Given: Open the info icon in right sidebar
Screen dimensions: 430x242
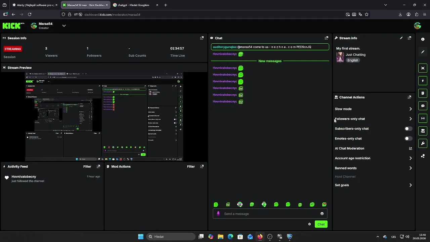Looking at the screenshot, I should click(423, 39).
